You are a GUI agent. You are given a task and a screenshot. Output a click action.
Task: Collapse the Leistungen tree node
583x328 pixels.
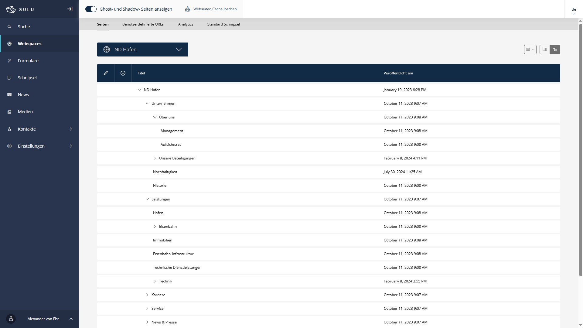[147, 199]
